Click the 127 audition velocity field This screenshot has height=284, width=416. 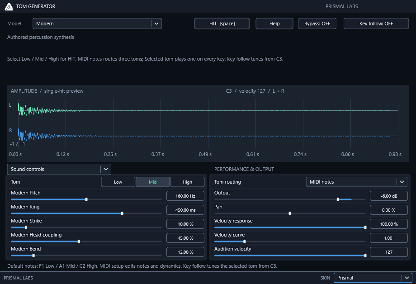point(389,252)
